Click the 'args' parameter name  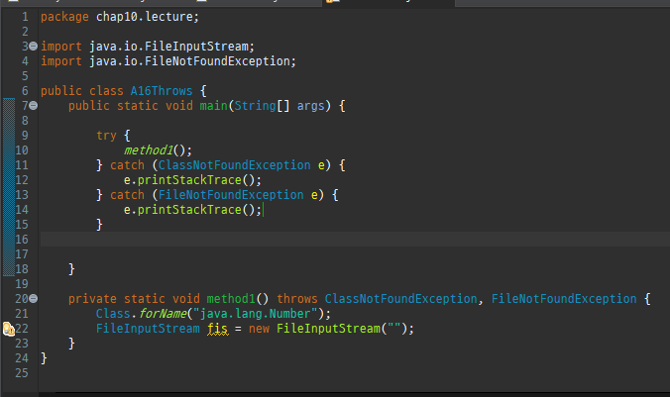click(x=310, y=106)
